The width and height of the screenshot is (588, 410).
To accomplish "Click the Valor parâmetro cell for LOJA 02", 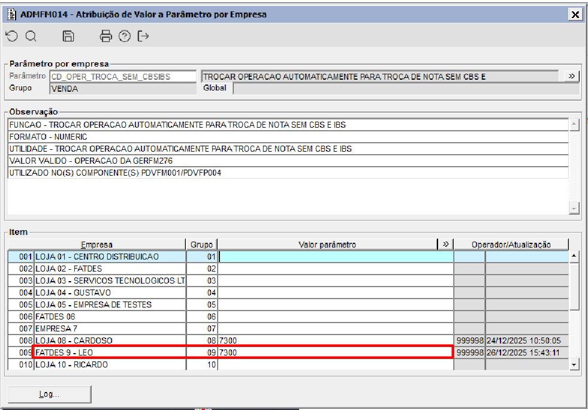I will [x=336, y=269].
